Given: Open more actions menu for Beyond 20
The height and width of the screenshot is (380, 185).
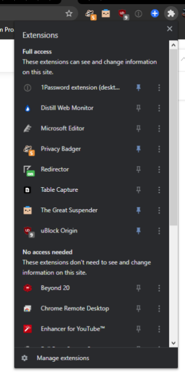Looking at the screenshot, I should [159, 288].
